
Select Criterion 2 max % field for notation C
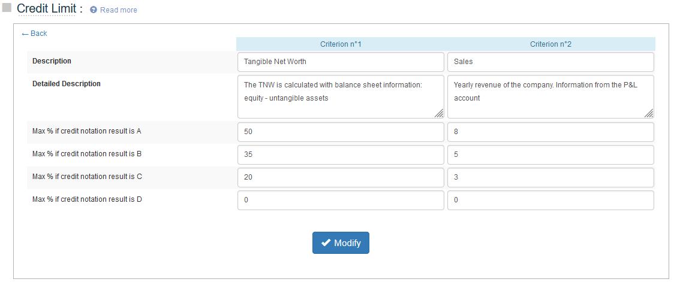550,177
